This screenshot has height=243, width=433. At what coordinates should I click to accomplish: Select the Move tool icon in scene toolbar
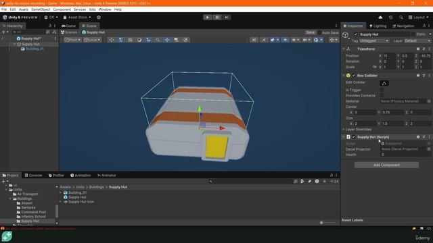pyautogui.click(x=167, y=40)
